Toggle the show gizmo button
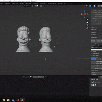This screenshot has width=102, height=102. click(90, 6)
